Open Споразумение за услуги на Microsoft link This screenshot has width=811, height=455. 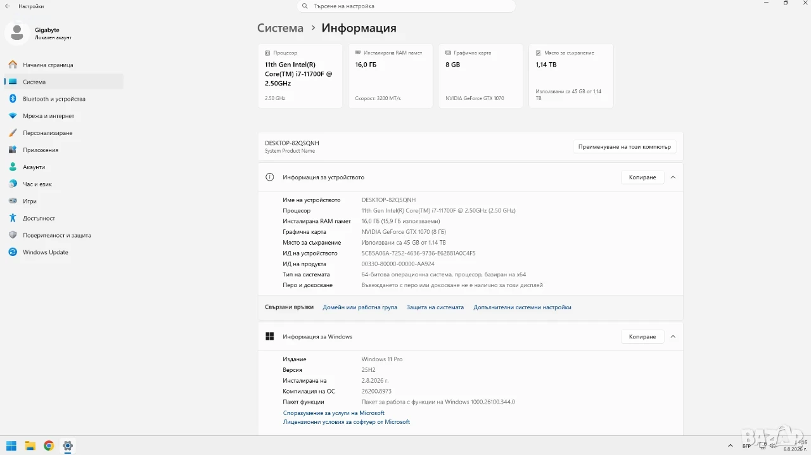[x=334, y=413]
